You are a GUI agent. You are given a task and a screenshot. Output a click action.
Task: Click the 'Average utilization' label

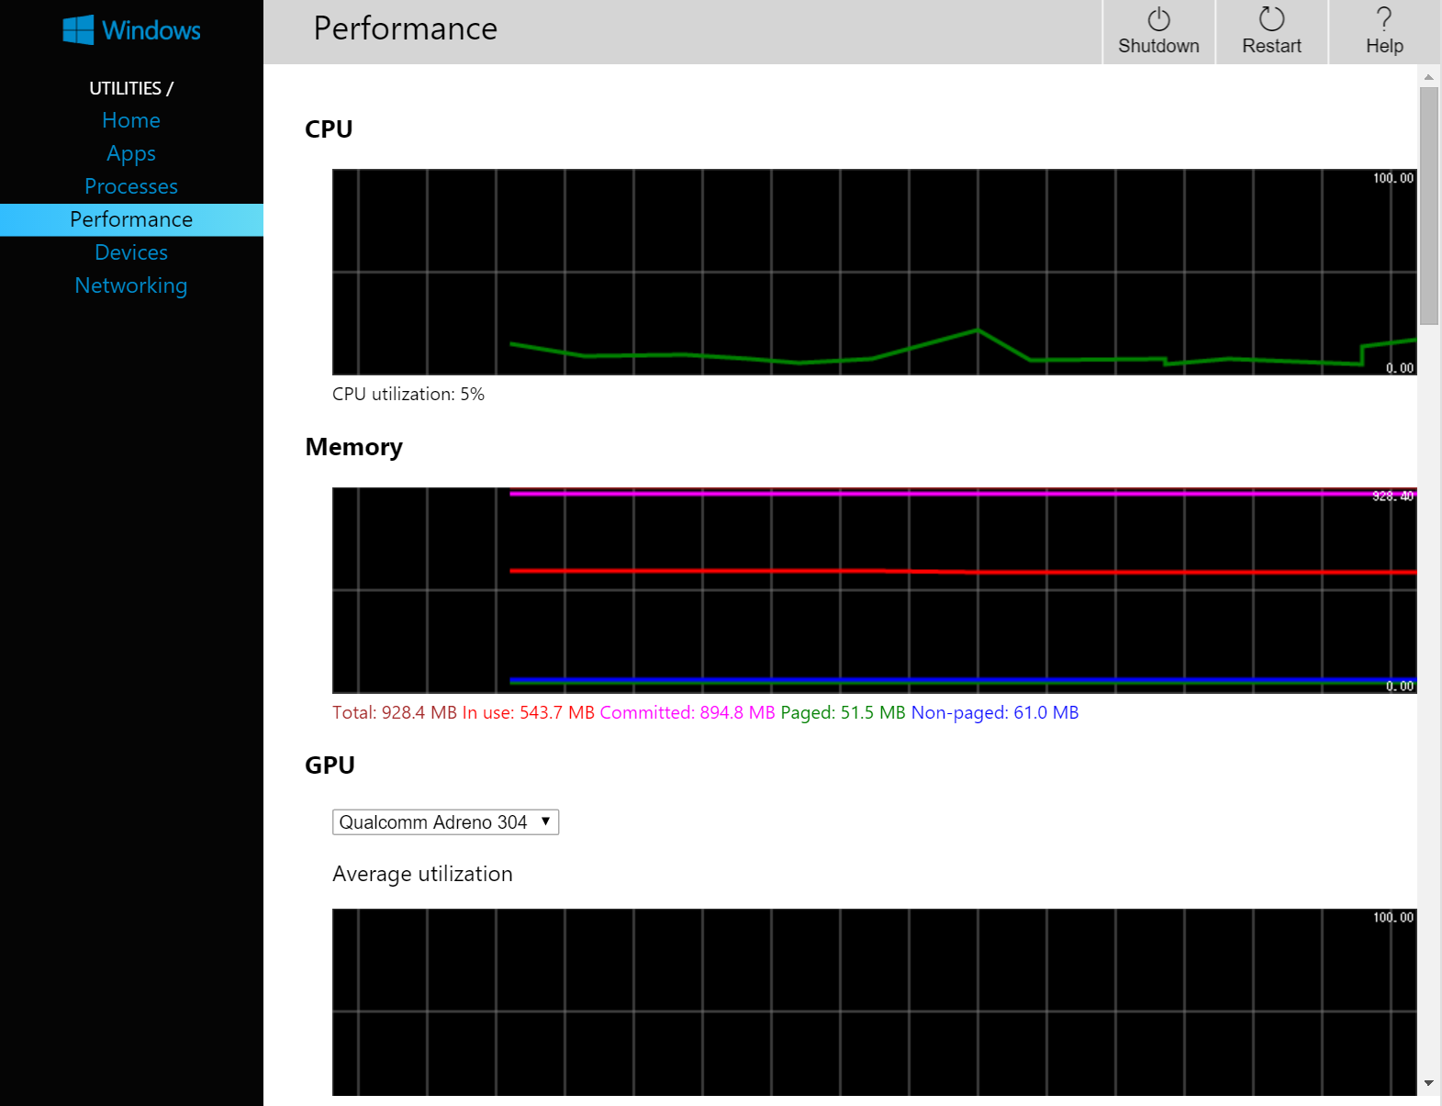click(422, 874)
